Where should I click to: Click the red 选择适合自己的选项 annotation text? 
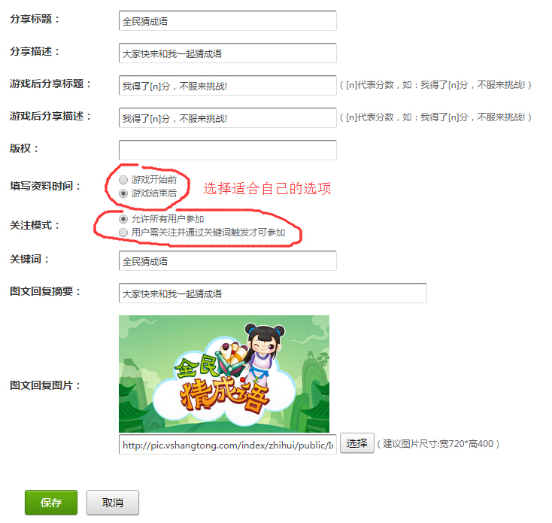click(x=267, y=188)
